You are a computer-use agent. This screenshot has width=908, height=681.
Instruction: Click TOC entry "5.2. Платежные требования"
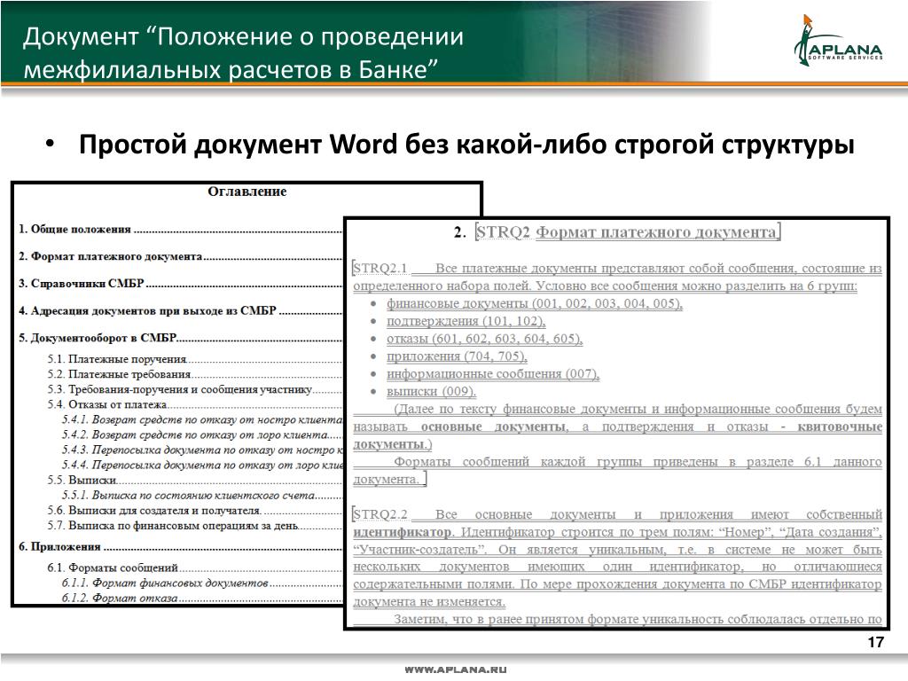point(194,374)
